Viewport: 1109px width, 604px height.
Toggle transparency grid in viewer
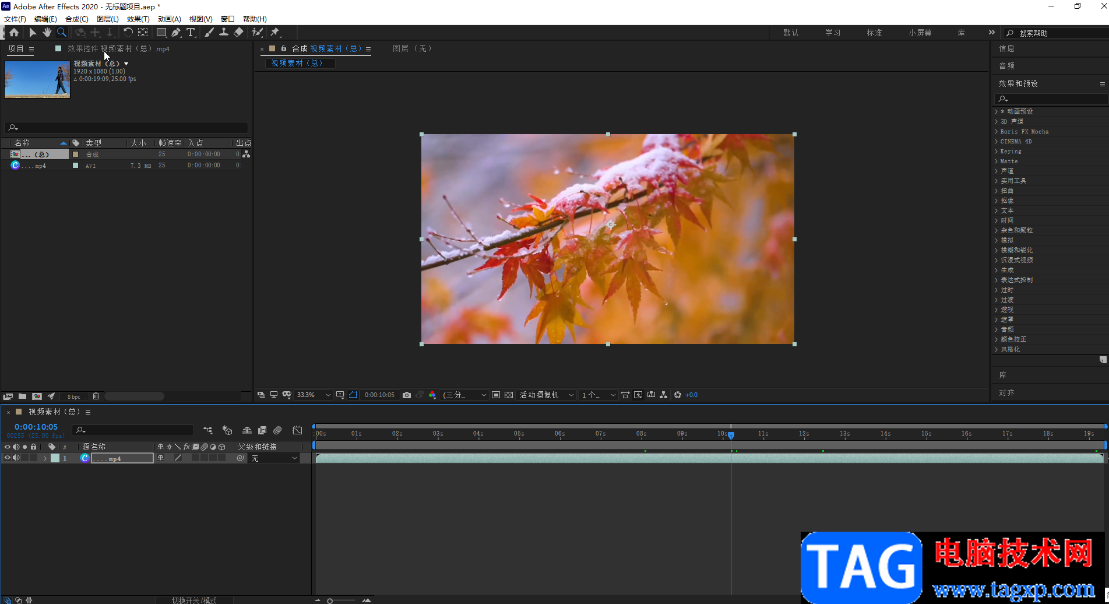[509, 395]
